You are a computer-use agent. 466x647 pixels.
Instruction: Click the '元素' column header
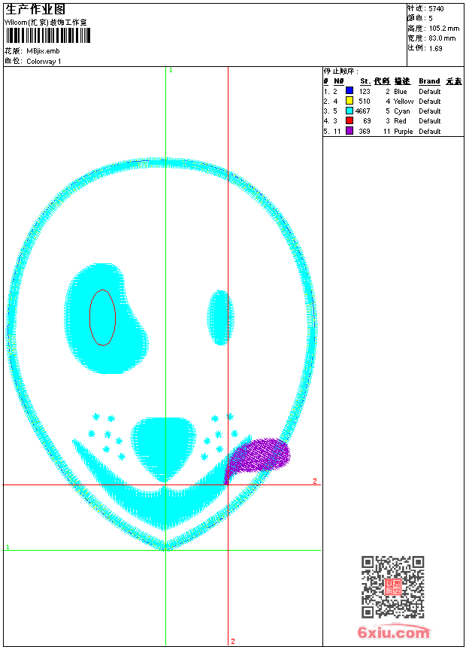coord(454,81)
